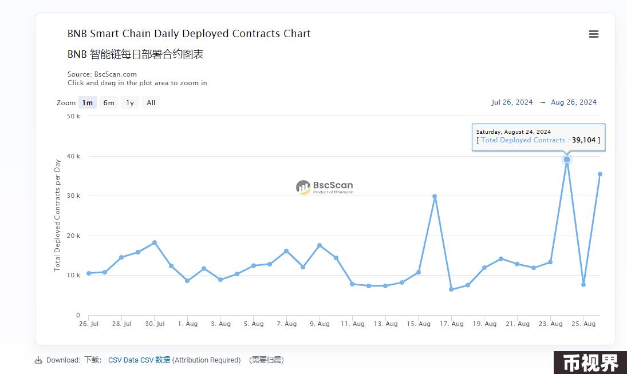Click the first data point on 26. Jul
This screenshot has width=627, height=374.
(89, 273)
